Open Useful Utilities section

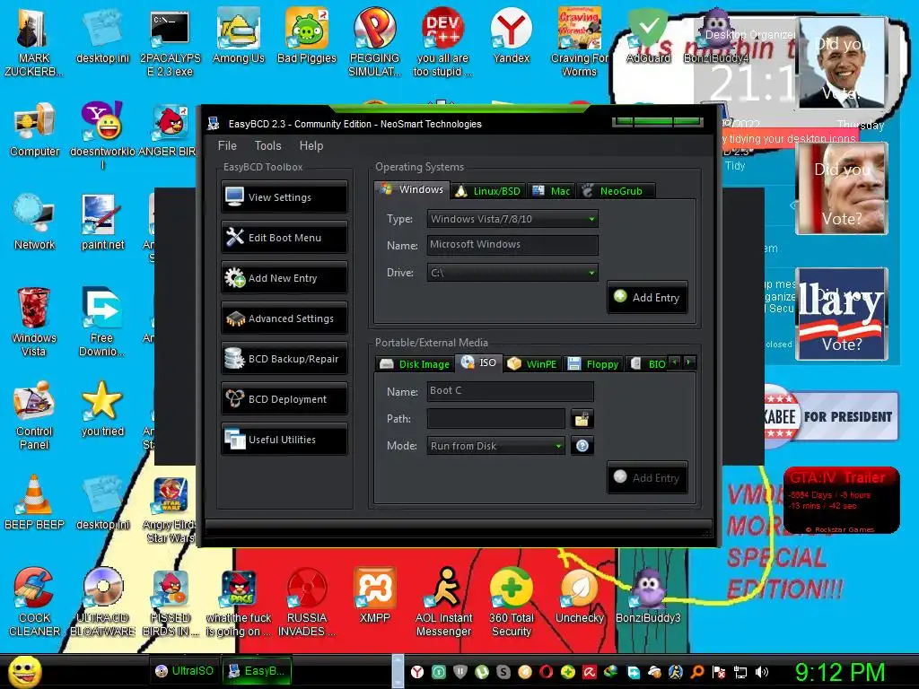(284, 440)
